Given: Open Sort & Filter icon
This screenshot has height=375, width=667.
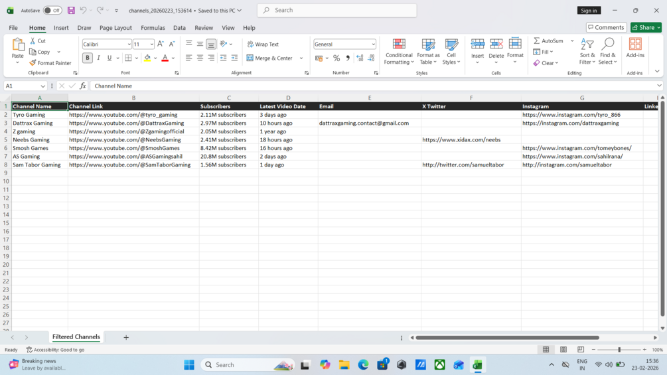Looking at the screenshot, I should [x=587, y=44].
